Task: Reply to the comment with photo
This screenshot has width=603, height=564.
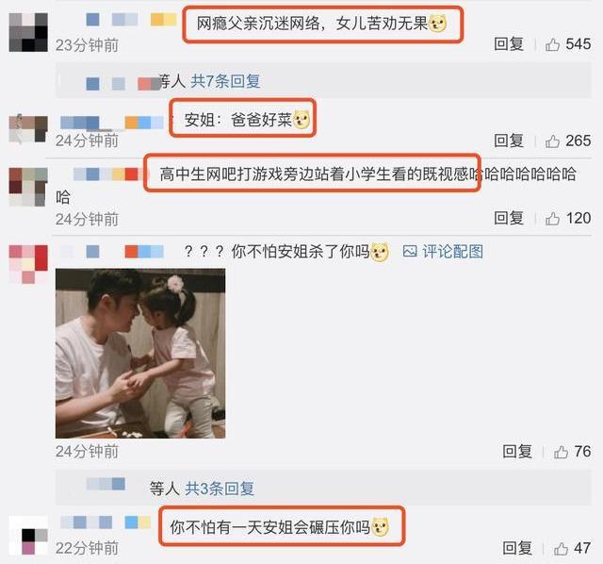Action: click(517, 452)
